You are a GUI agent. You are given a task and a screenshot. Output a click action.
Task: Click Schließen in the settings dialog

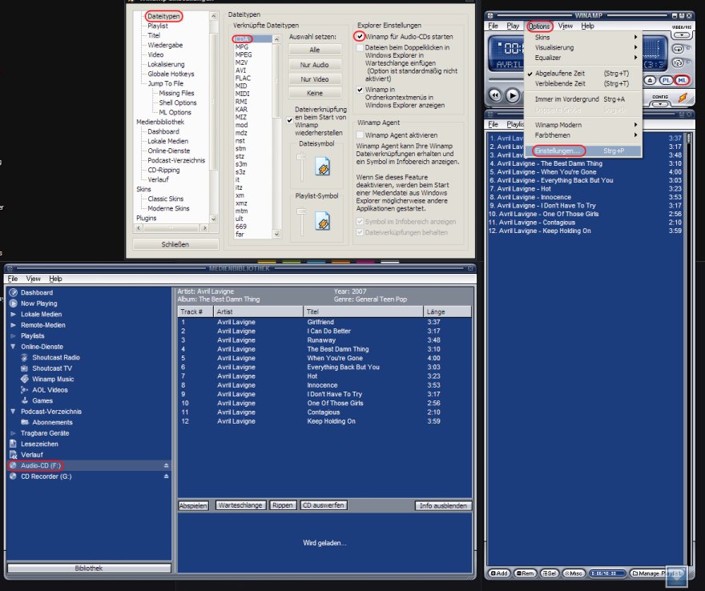(x=175, y=244)
